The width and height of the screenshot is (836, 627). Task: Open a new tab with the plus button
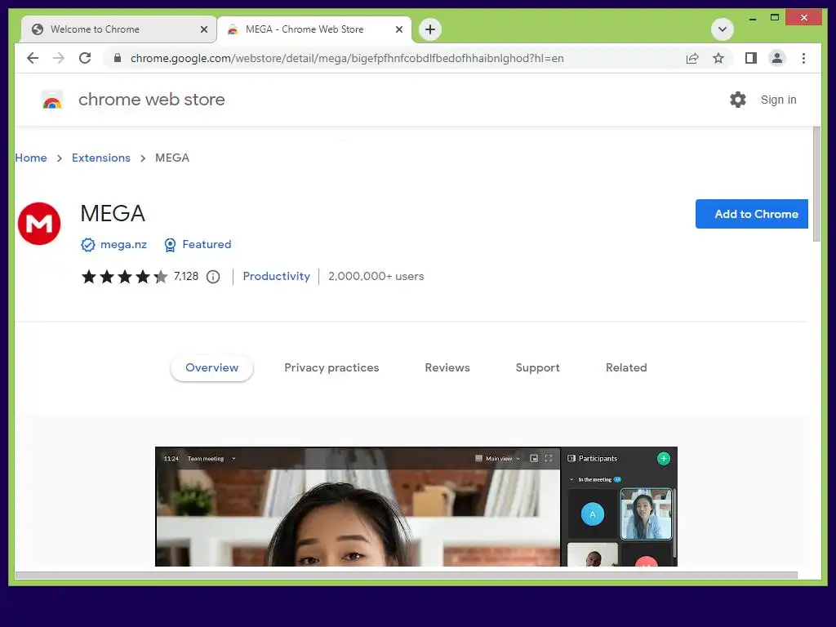point(429,29)
